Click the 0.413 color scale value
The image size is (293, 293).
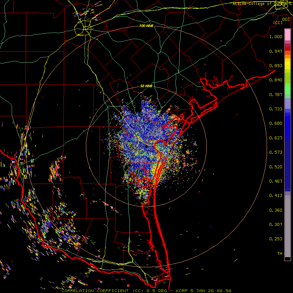pos(276,196)
